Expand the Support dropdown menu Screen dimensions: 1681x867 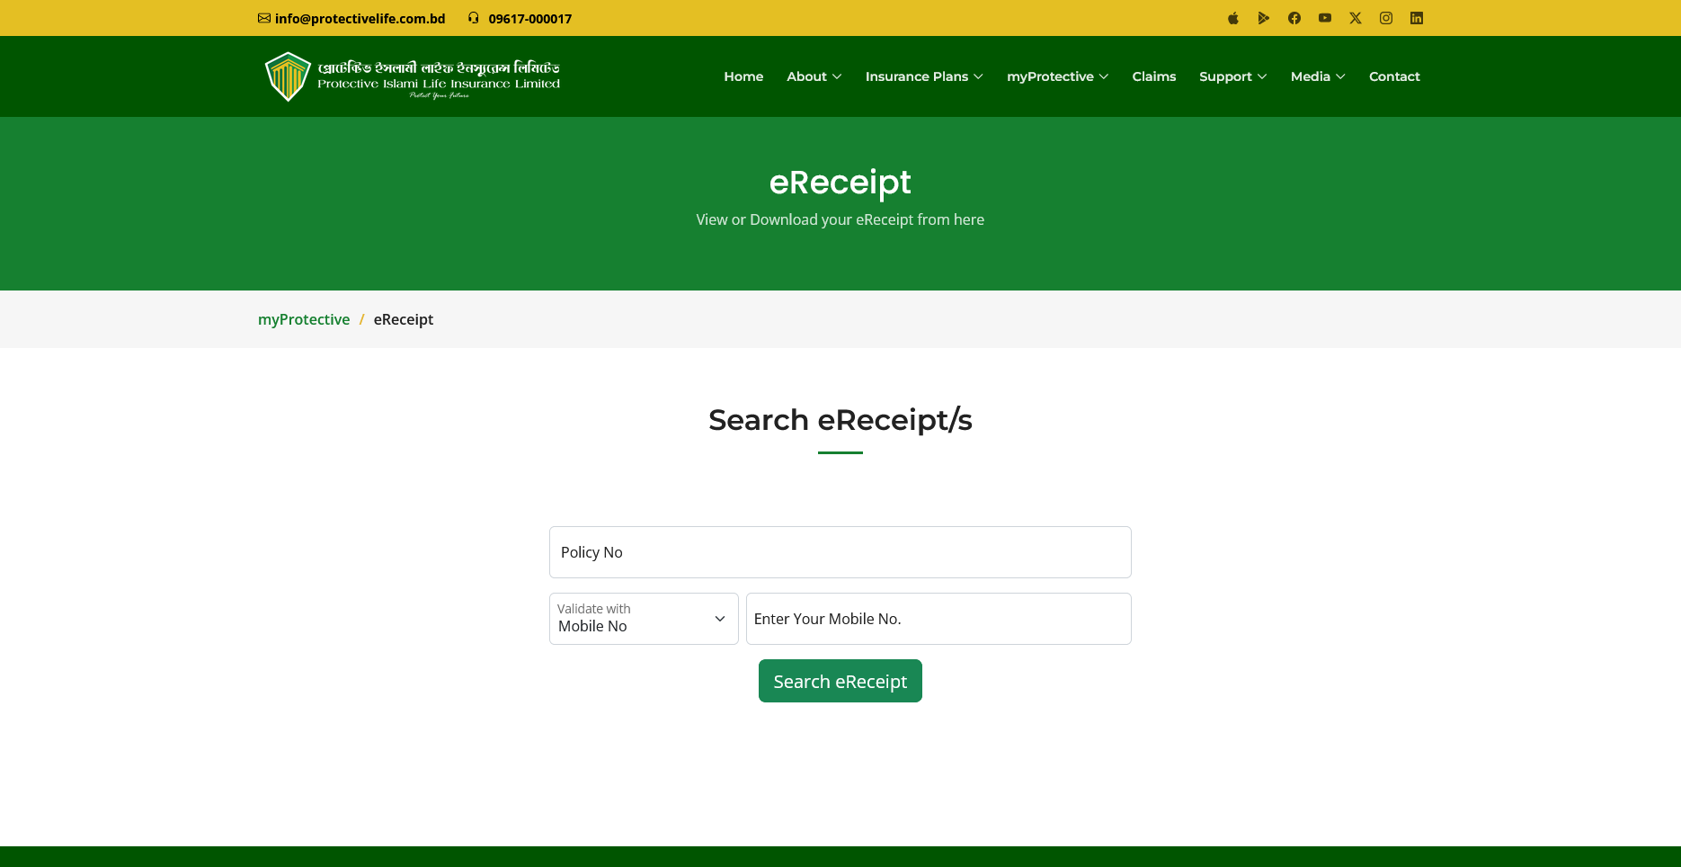coord(1233,76)
